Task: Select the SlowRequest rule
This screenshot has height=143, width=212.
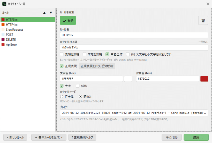Action: (28, 30)
